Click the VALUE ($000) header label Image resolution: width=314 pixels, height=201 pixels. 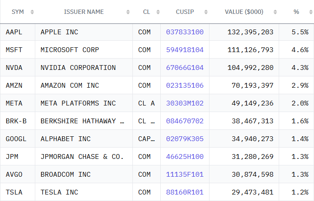[244, 12]
